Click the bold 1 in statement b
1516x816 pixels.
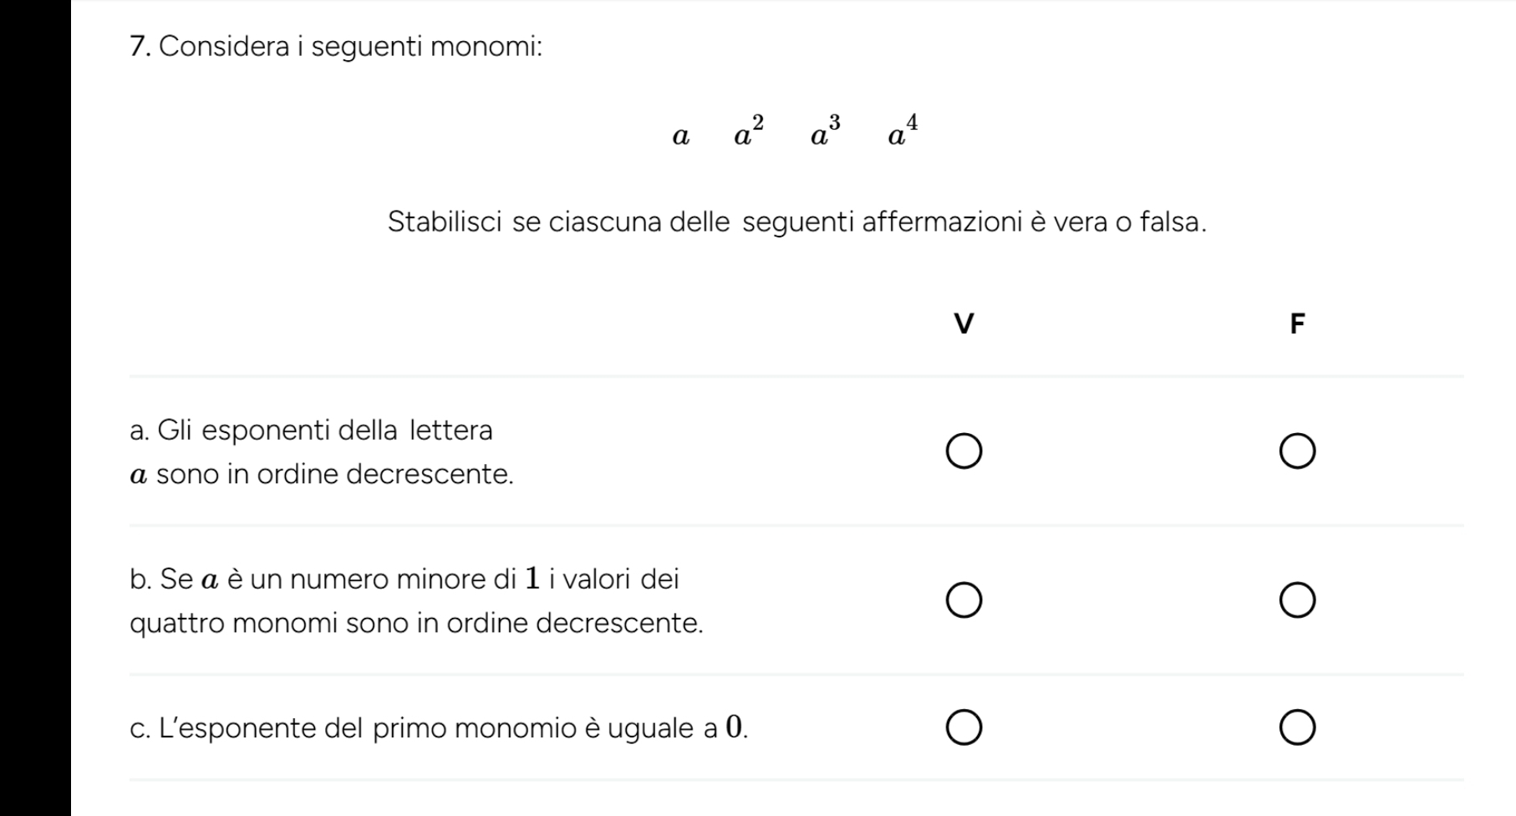coord(532,579)
